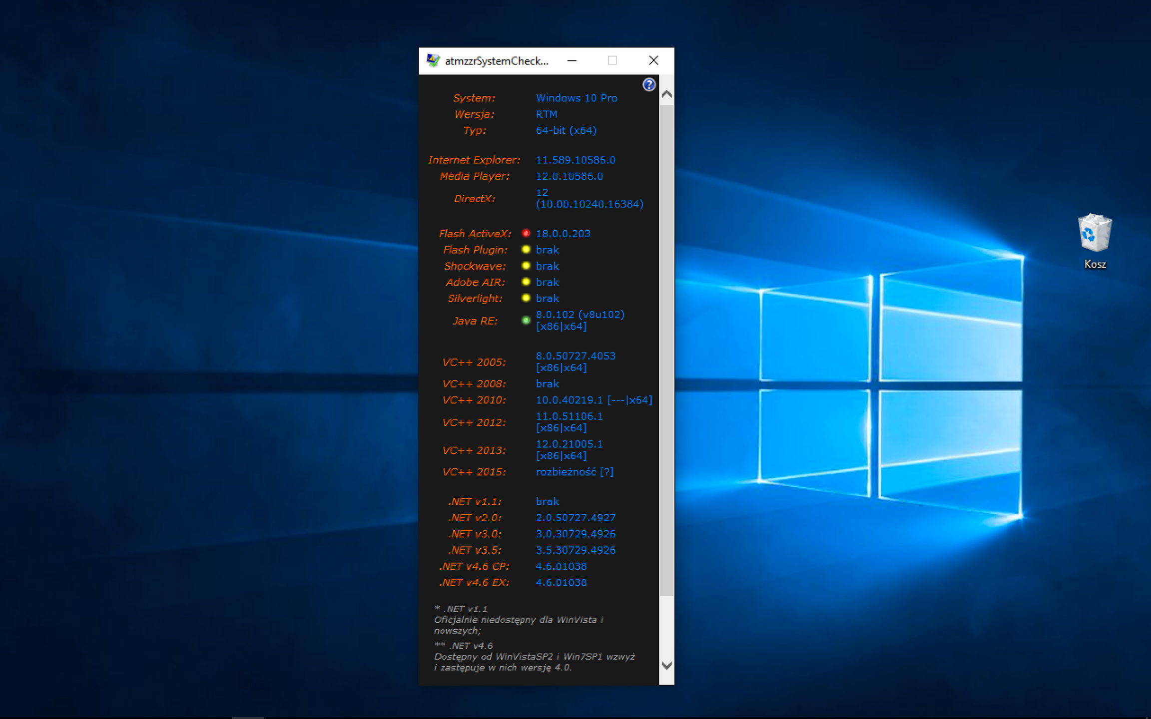This screenshot has width=1151, height=719.
Task: Click the 'Adobe AIR:' label
Action: [475, 282]
